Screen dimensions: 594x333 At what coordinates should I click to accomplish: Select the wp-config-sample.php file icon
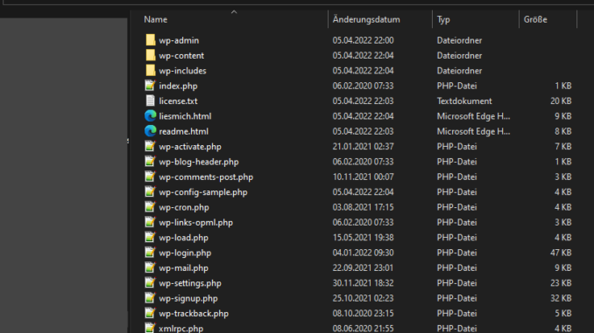pos(151,191)
